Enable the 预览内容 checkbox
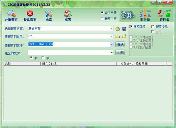 pyautogui.click(x=102, y=19)
